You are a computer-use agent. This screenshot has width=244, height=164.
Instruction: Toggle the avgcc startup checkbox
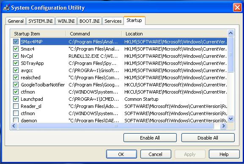click(16, 70)
